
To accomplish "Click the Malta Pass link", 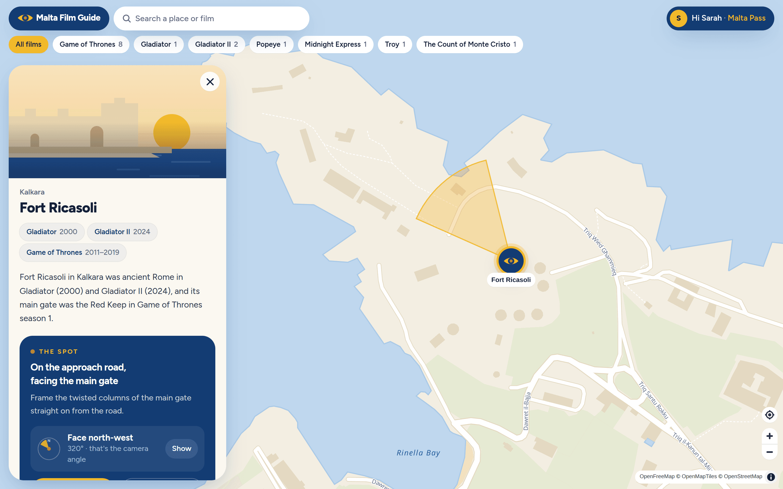I will tap(747, 18).
